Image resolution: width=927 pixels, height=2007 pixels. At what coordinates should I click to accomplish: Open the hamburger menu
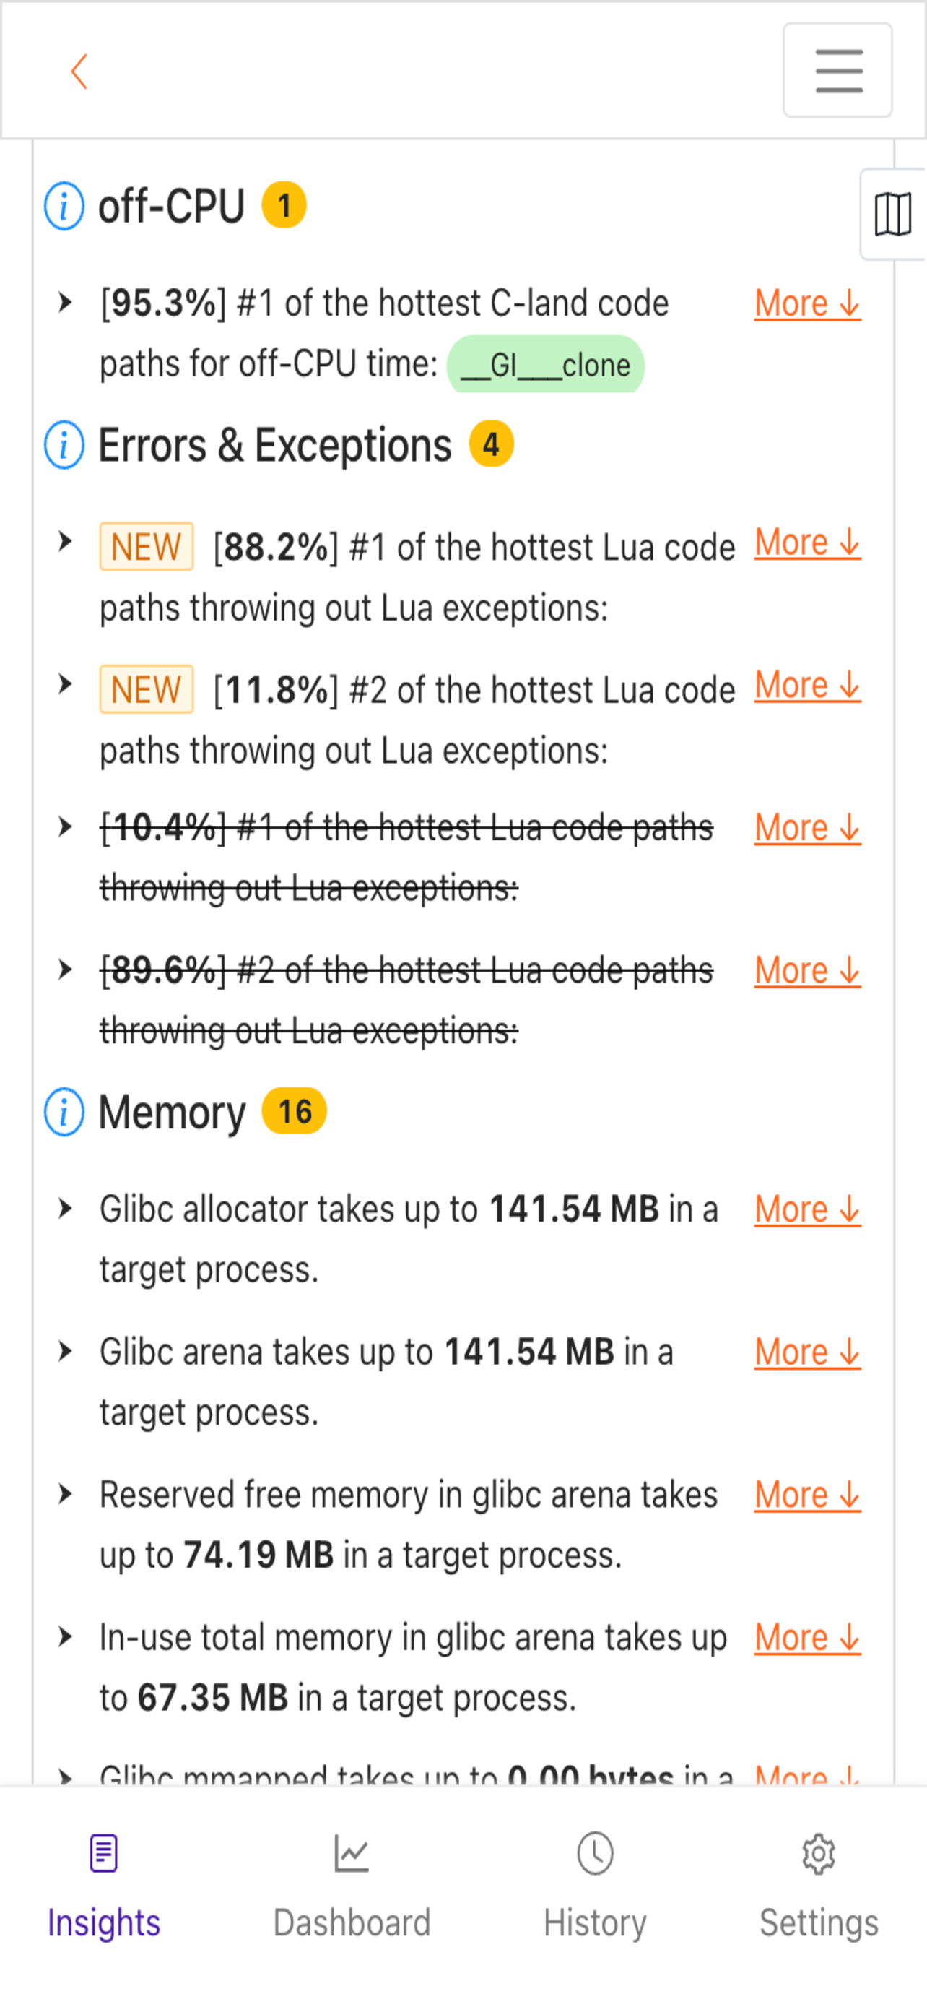pos(837,70)
